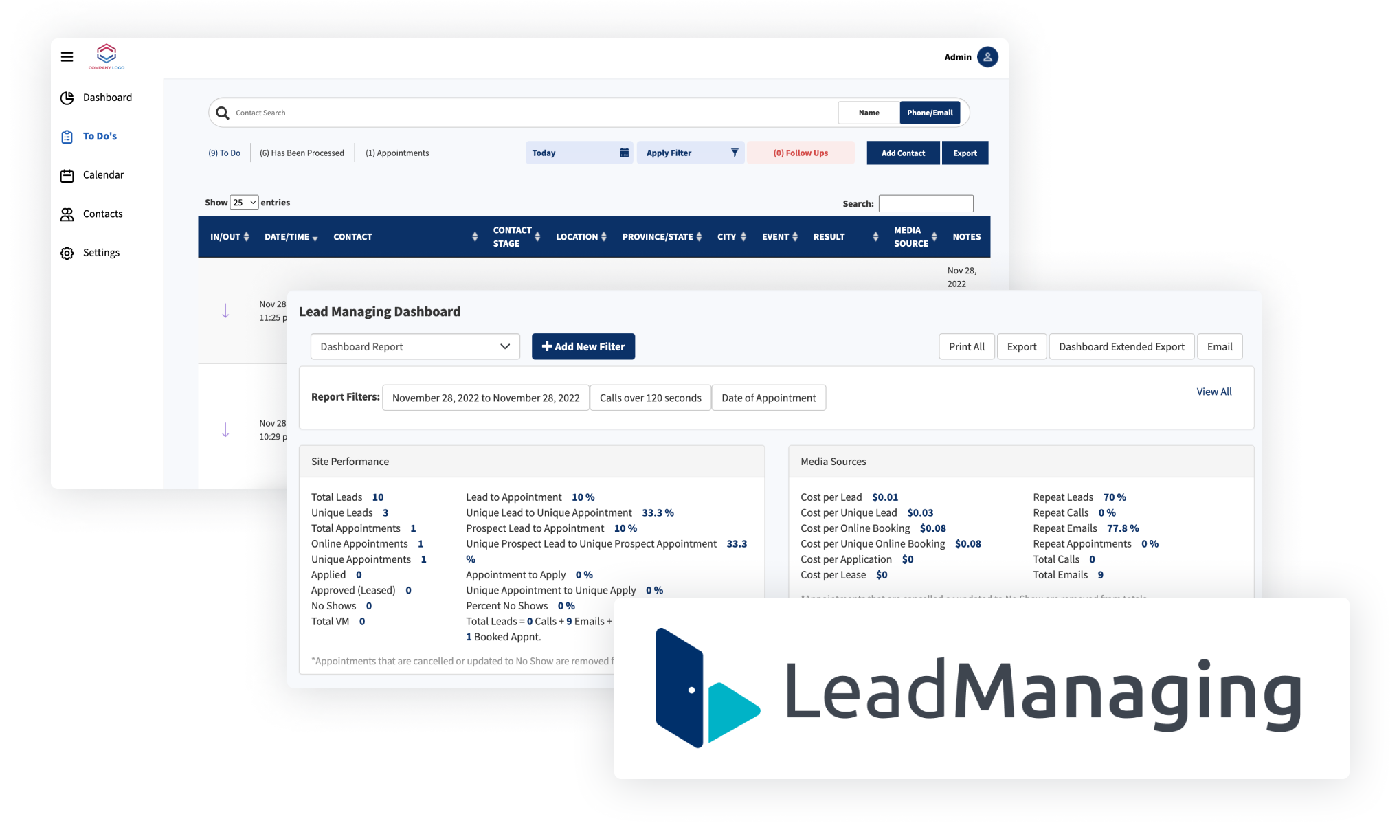Viewport: 1399px width, 823px height.
Task: Sort by RESULT column arrows
Action: pos(875,236)
